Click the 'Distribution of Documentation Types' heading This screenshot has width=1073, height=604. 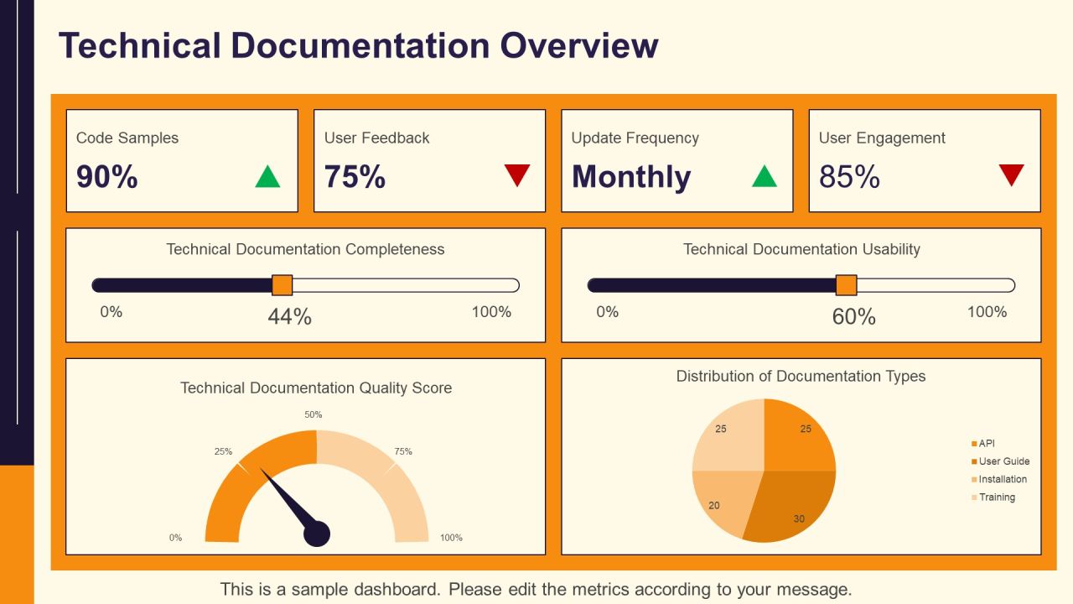pos(801,376)
